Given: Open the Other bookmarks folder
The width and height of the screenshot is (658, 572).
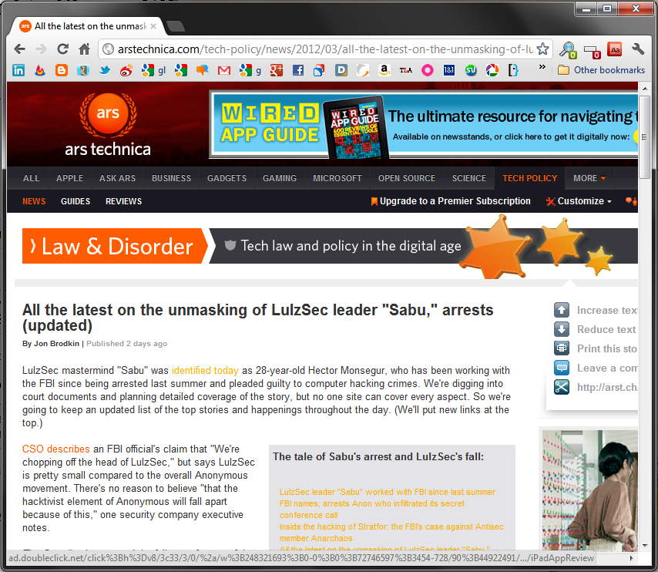Looking at the screenshot, I should [x=601, y=70].
